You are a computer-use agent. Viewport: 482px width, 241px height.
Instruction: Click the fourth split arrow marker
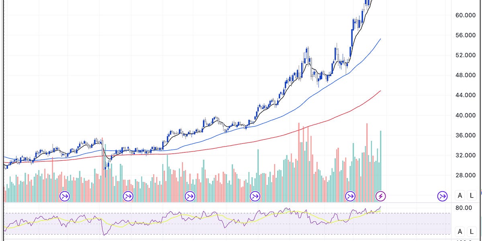coord(254,196)
